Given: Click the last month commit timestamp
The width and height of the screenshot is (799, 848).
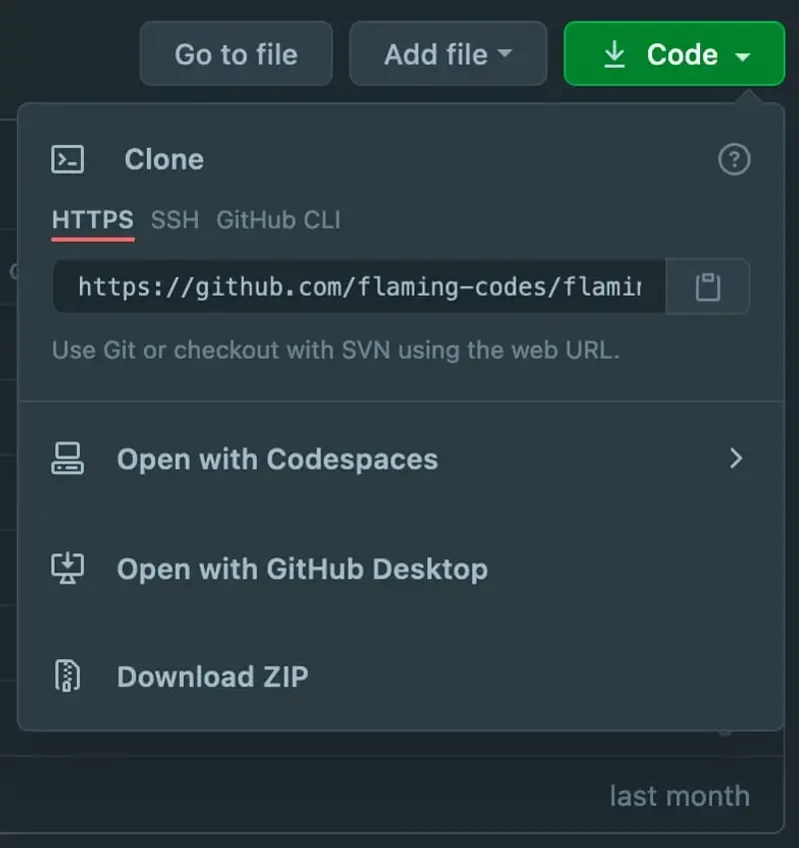Looking at the screenshot, I should [x=679, y=796].
